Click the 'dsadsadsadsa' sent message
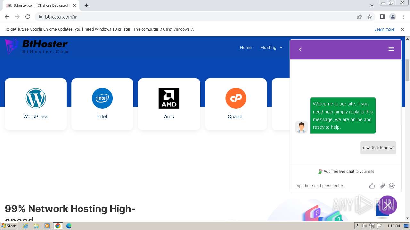The height and width of the screenshot is (230, 410). (x=378, y=148)
